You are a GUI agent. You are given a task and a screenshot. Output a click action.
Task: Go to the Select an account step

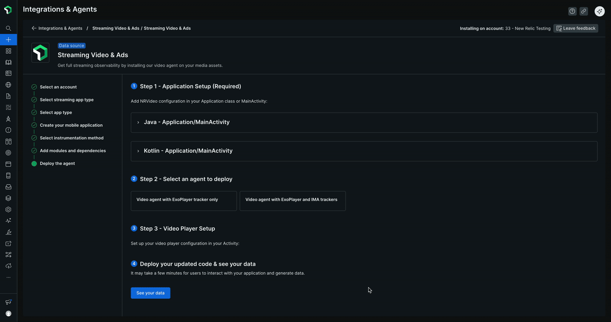[x=58, y=87]
